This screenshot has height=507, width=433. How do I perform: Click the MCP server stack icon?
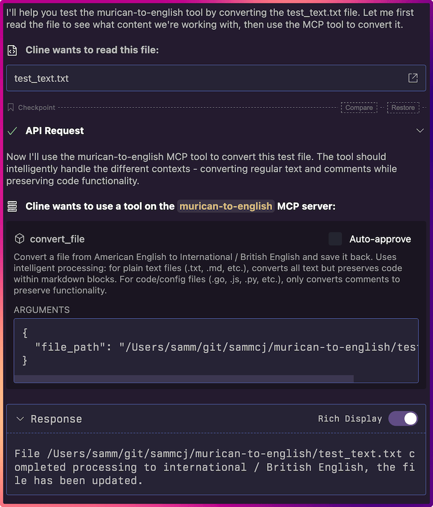click(x=12, y=206)
